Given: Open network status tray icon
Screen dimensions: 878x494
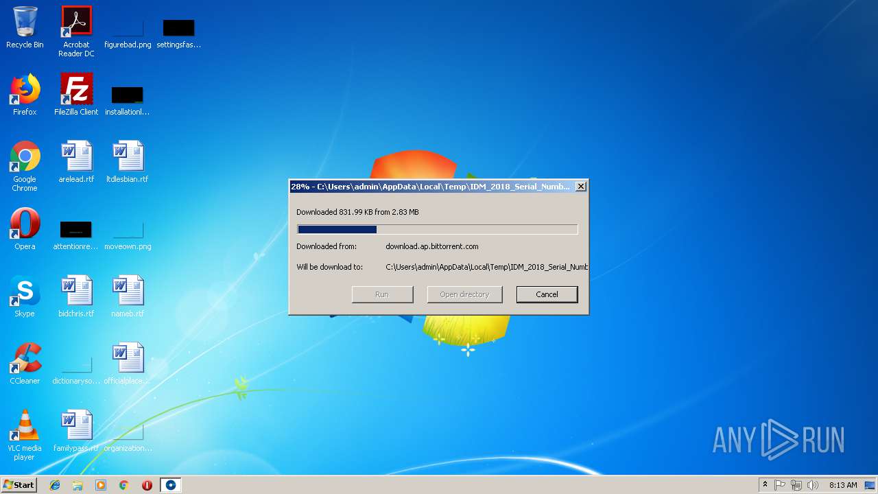Looking at the screenshot, I should pos(796,485).
